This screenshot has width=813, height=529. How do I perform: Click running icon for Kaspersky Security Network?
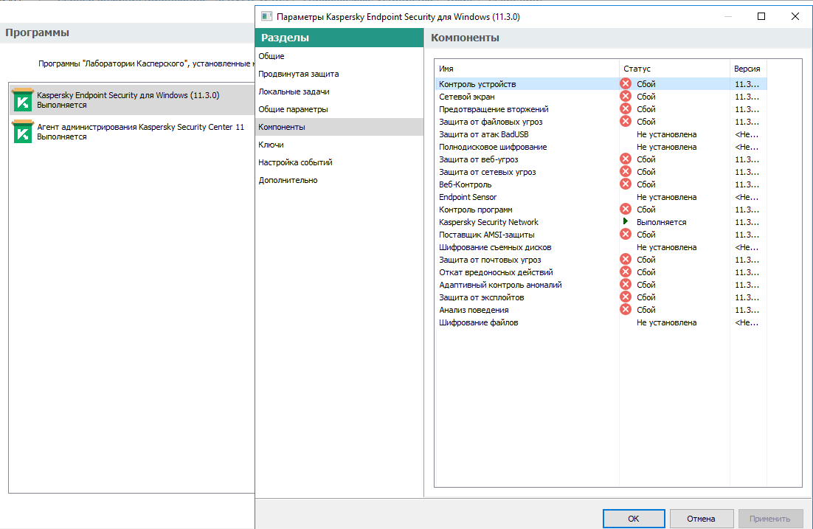(626, 221)
